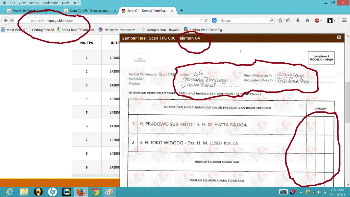Open the Google Chrome taskbar icon
The image size is (350, 197).
[95, 192]
